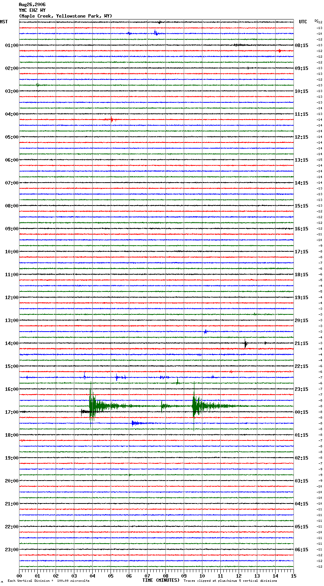Click the 23:15 UTC row label
This screenshot has height=586, width=324.
[302, 389]
